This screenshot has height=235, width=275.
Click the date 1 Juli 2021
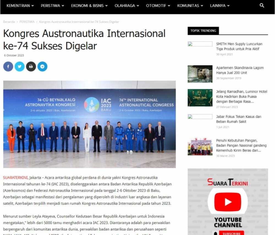pyautogui.click(x=222, y=127)
